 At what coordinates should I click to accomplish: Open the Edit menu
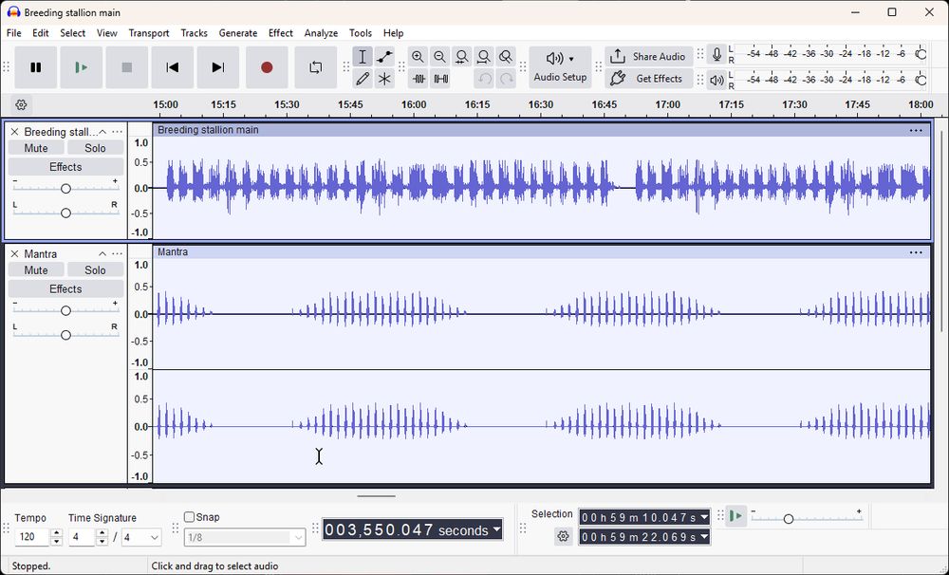click(41, 33)
